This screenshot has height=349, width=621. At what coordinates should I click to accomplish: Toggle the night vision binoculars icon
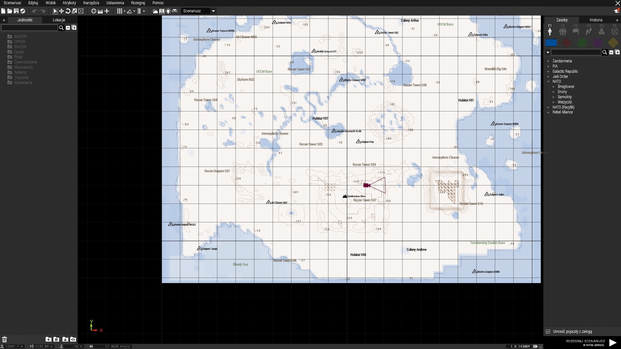click(175, 11)
